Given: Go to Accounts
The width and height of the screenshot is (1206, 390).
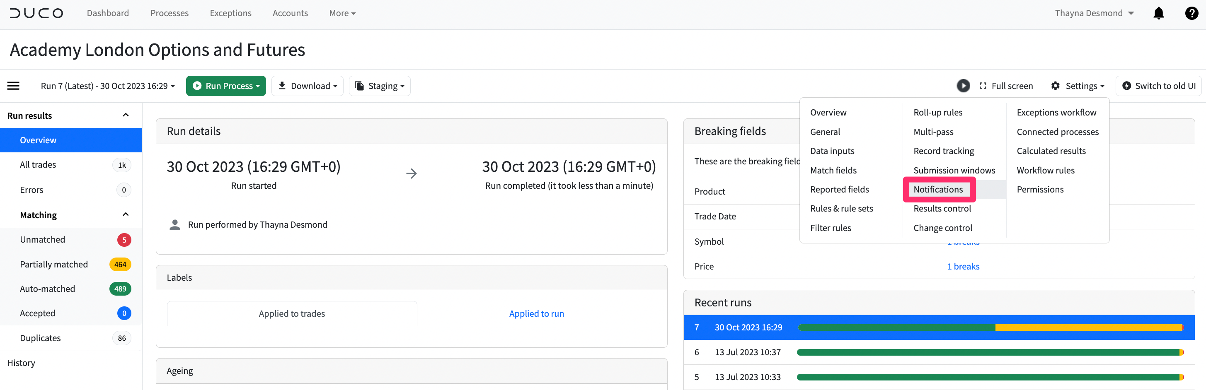Looking at the screenshot, I should [x=290, y=13].
